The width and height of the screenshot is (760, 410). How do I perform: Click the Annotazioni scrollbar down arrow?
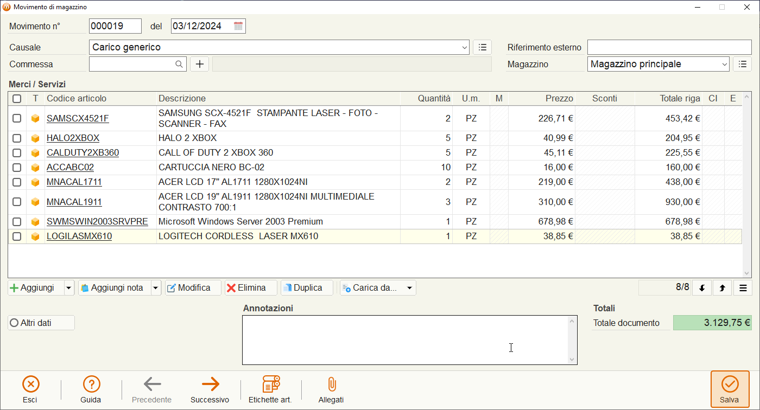click(572, 360)
